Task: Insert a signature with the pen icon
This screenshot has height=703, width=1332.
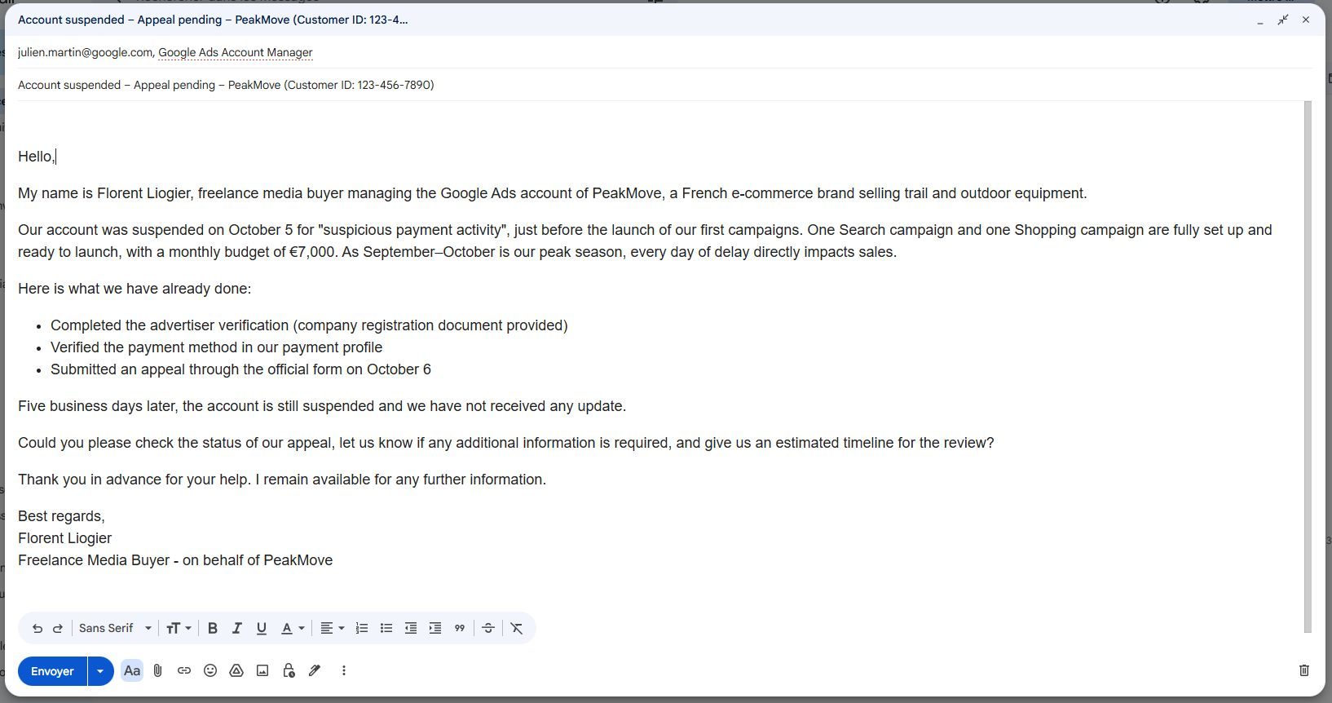Action: pos(315,670)
